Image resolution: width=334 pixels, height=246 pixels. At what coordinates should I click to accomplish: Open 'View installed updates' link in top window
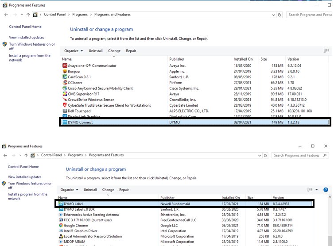coord(27,38)
